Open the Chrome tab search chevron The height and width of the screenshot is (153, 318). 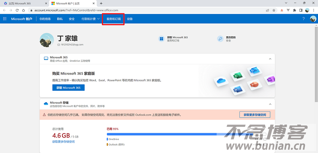[286, 3]
